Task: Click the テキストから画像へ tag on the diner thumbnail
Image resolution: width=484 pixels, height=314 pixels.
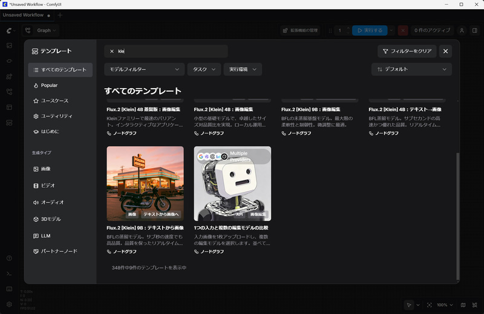Action: pyautogui.click(x=161, y=214)
